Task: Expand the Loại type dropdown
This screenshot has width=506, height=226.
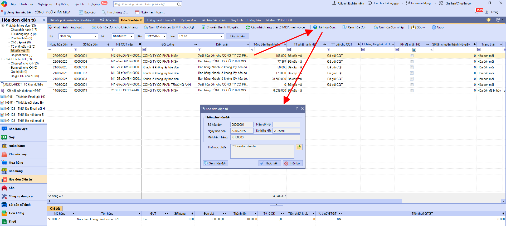Action: (222, 36)
